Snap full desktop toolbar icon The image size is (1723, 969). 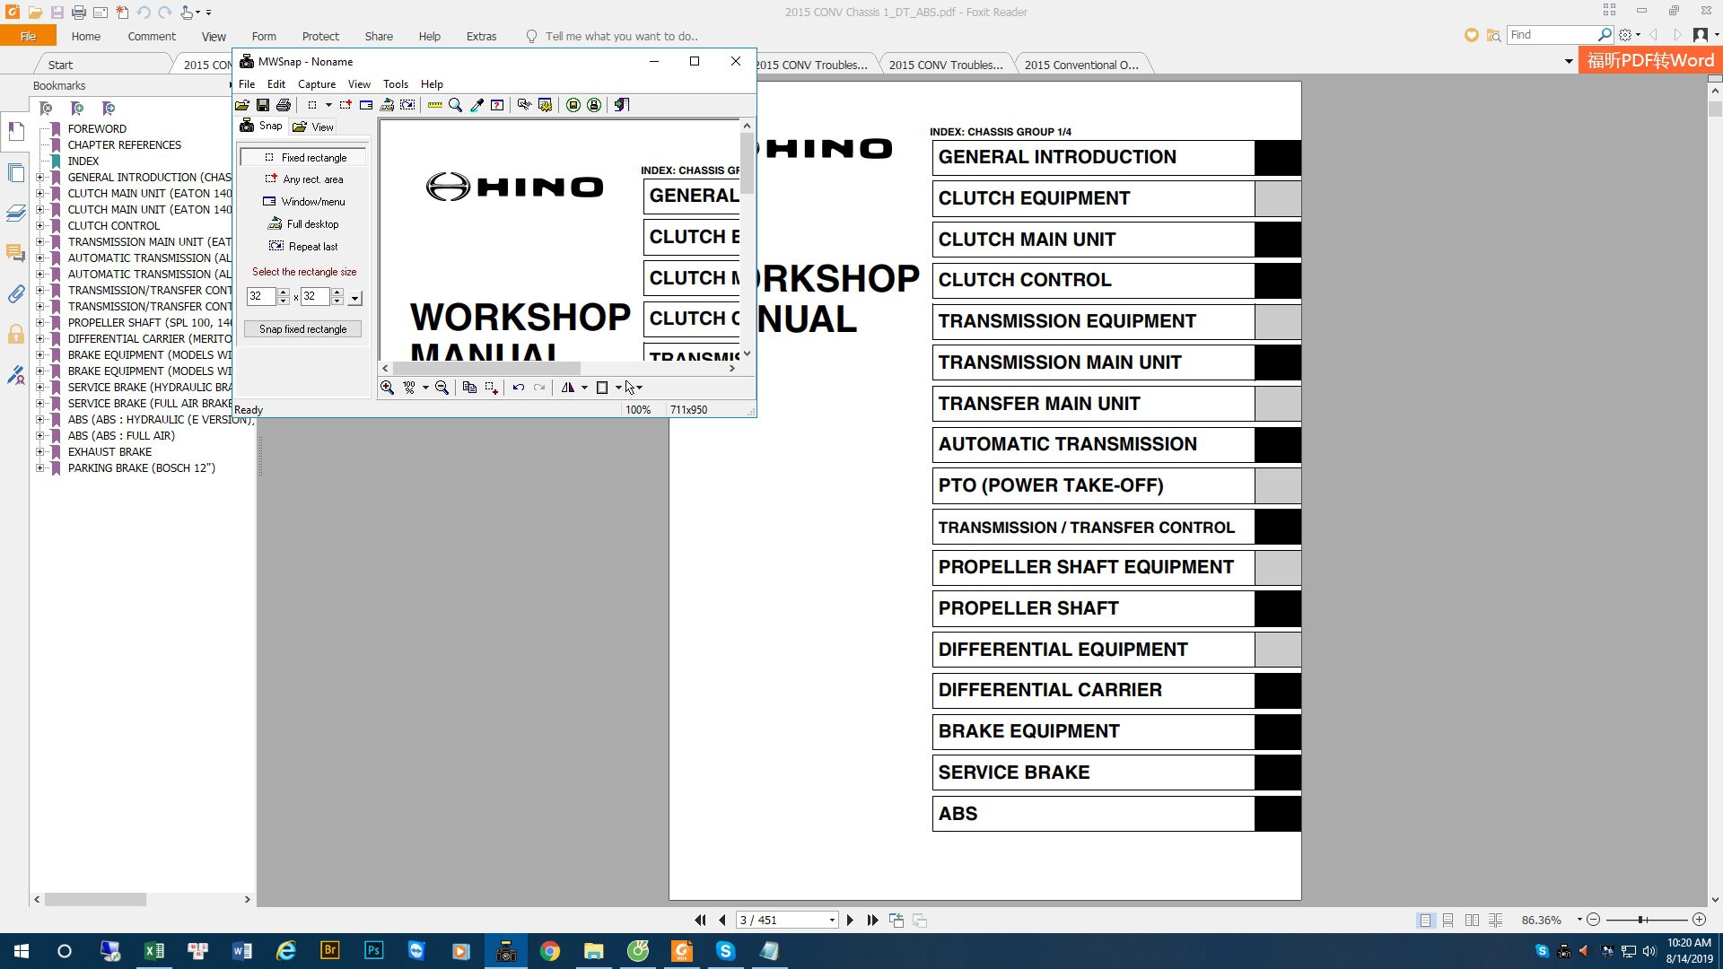(x=387, y=105)
